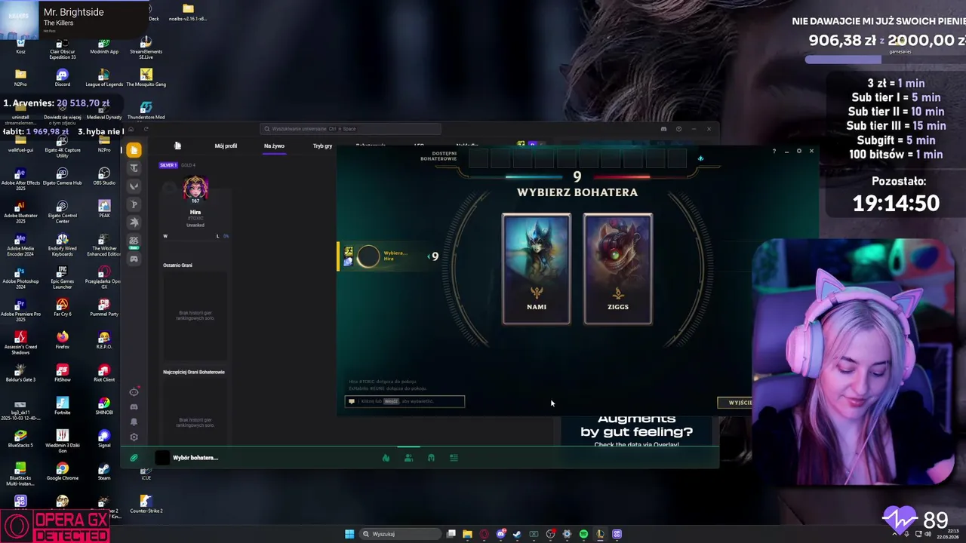
Task: Click the refresh icon in the overlay title bar
Action: (146, 129)
